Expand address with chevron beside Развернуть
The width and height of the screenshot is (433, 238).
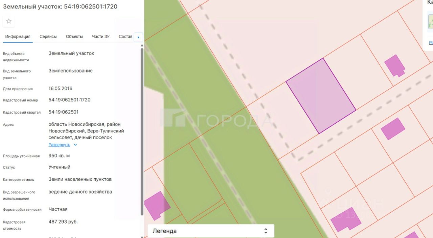[x=75, y=145]
